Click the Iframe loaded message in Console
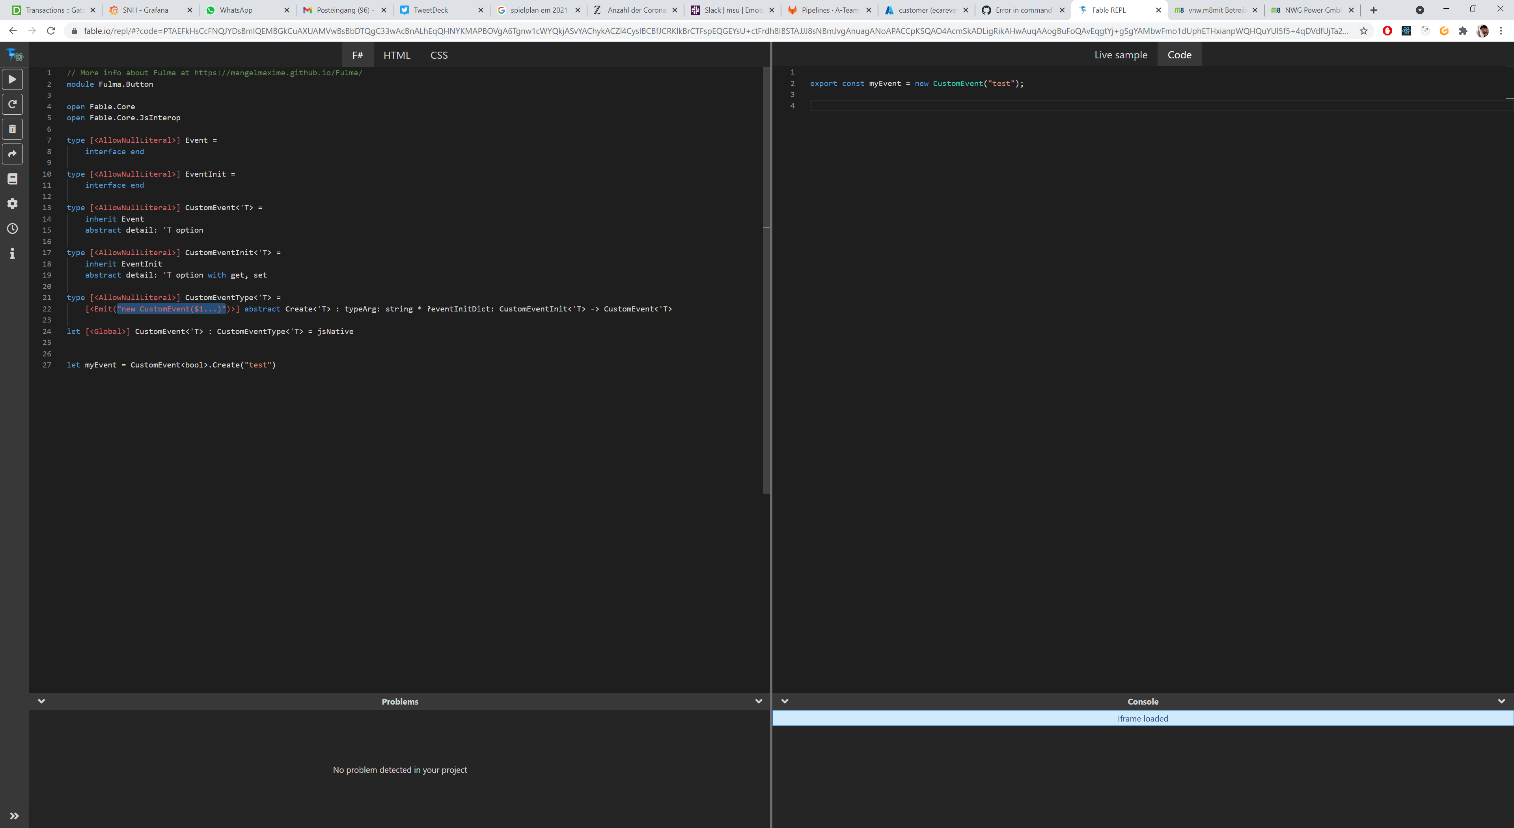 pos(1142,718)
